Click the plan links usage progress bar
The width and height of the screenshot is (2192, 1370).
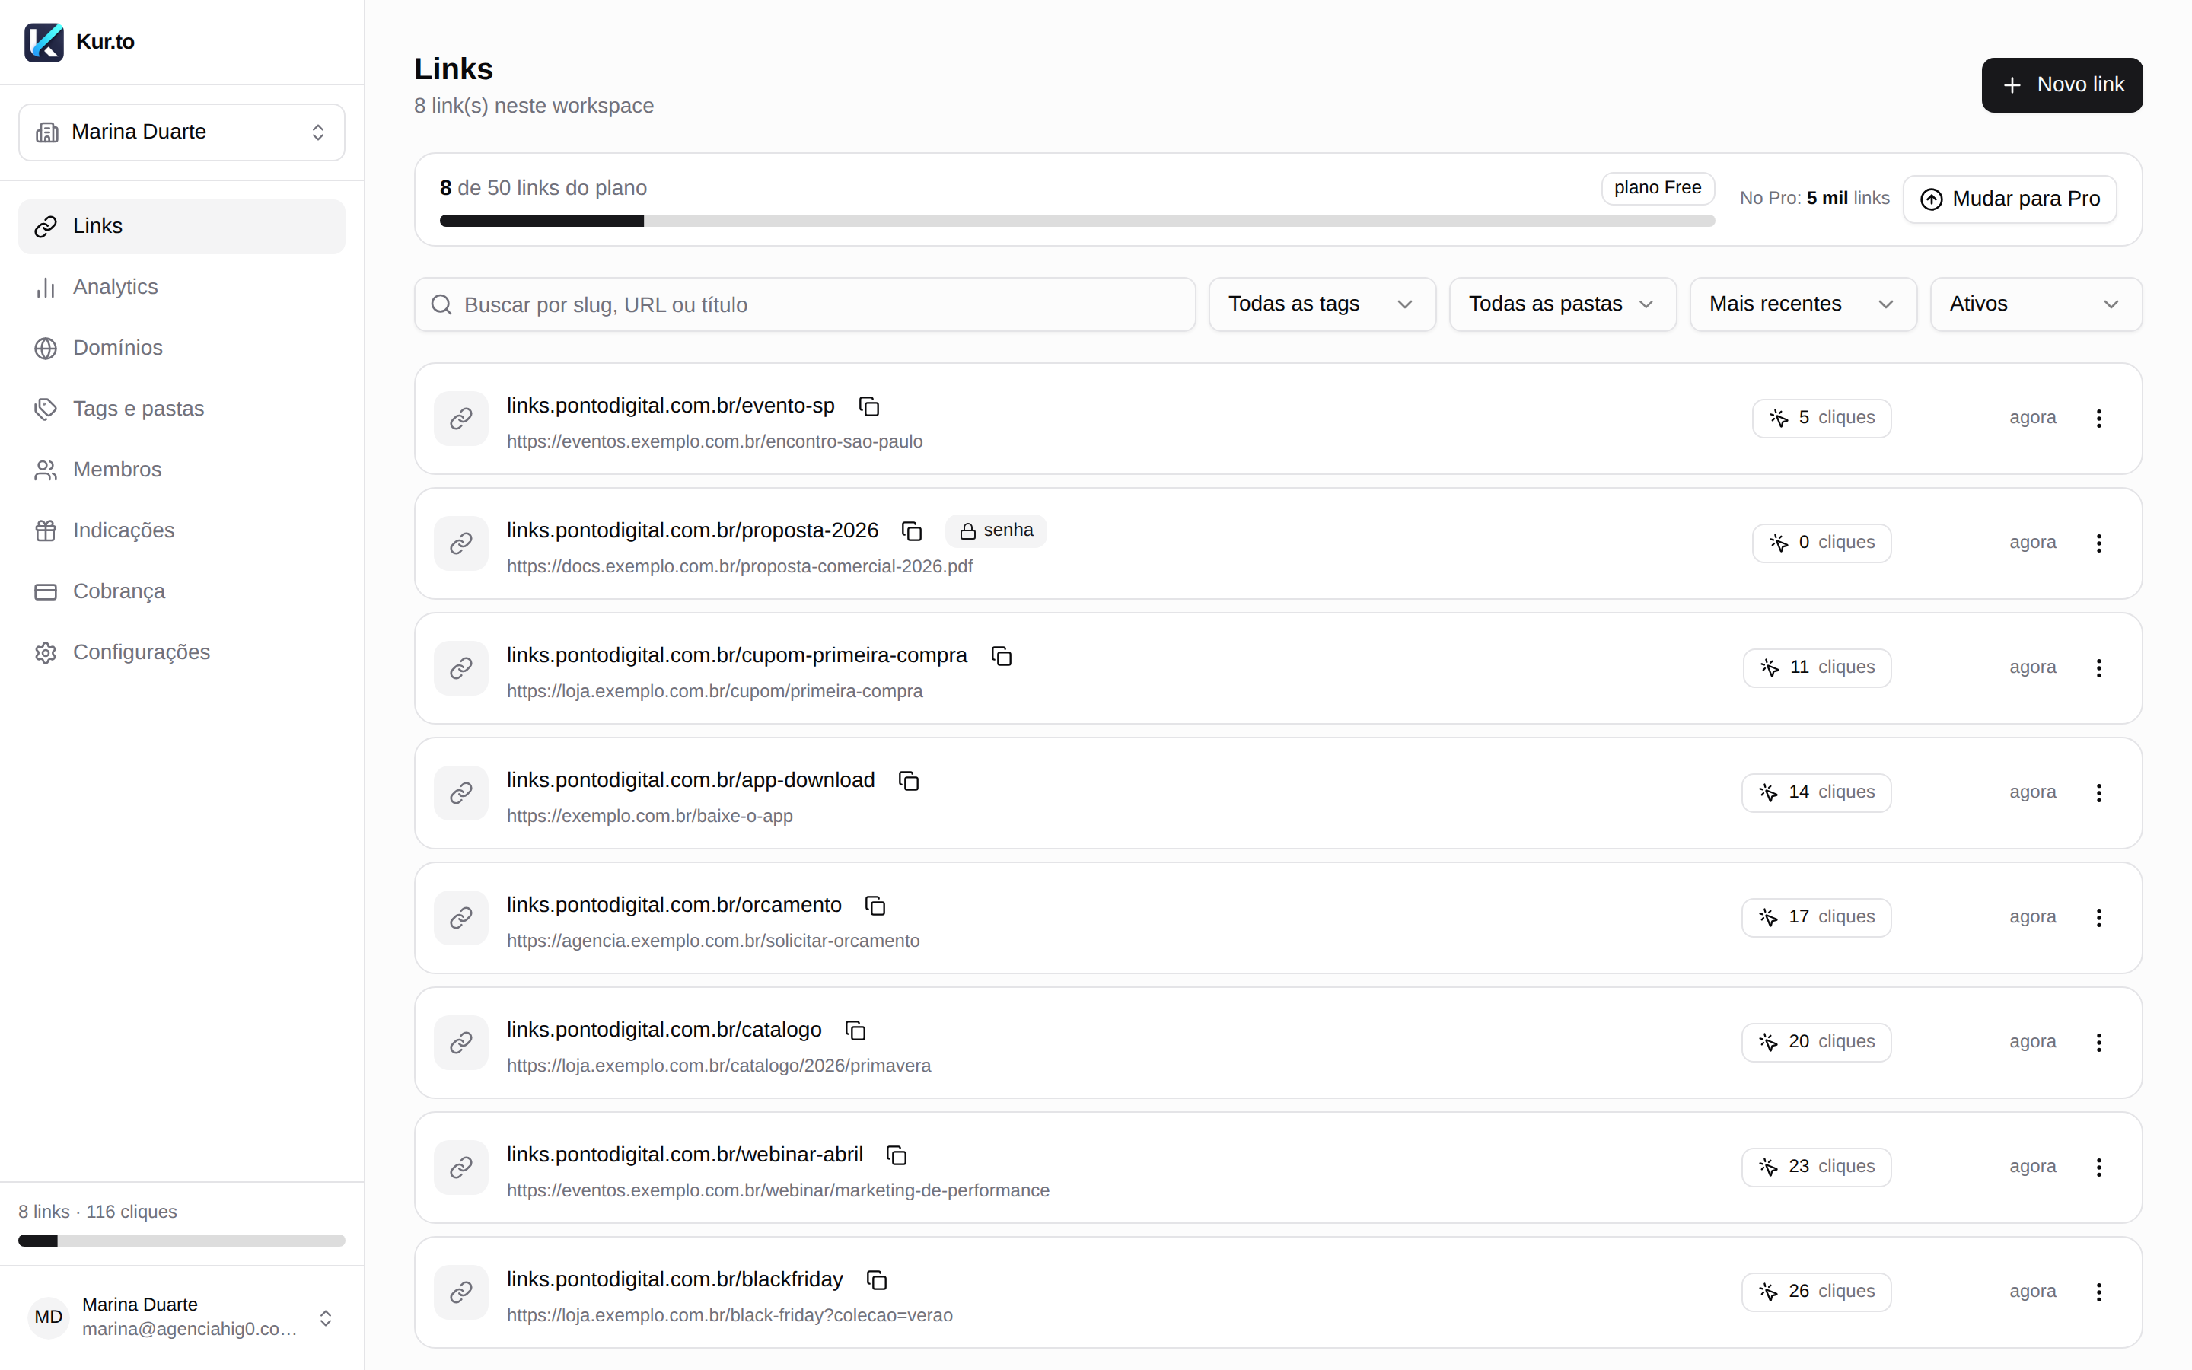click(1077, 221)
